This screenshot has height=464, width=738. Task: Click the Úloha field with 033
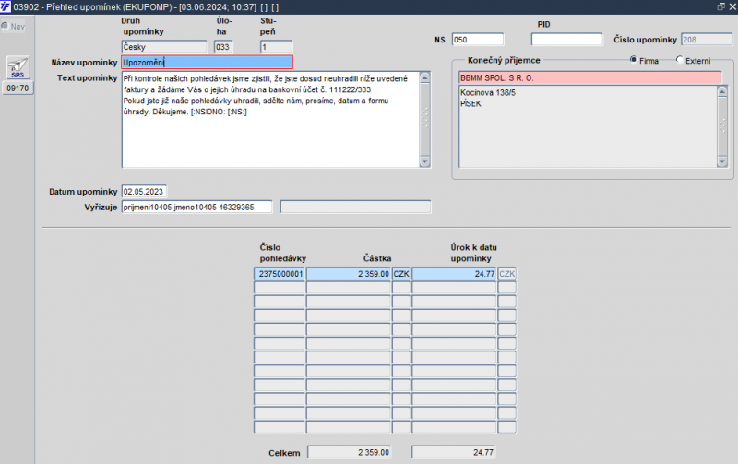click(x=223, y=47)
